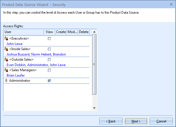Select the John Lewe member list
This screenshot has height=127, width=176.
point(14,44)
